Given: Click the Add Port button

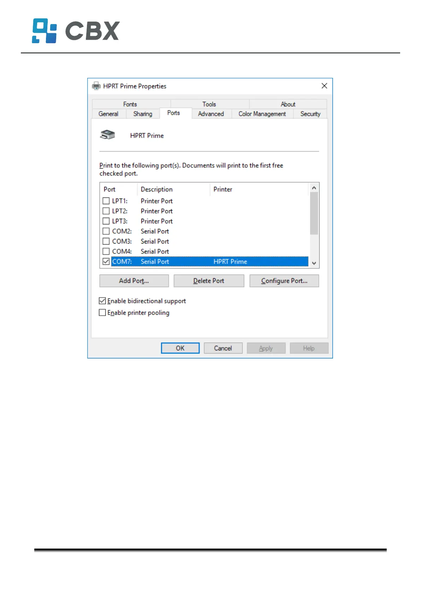Looking at the screenshot, I should point(134,281).
